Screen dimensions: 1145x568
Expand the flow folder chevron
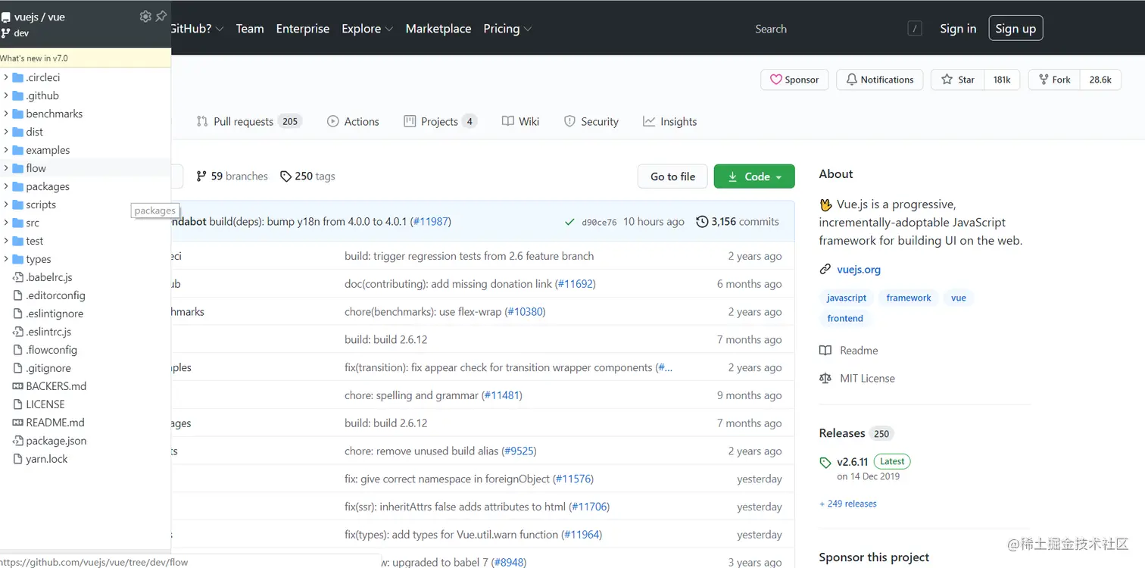point(6,168)
